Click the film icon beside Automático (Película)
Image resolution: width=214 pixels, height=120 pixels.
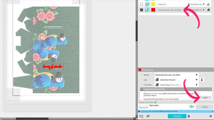click(157, 80)
